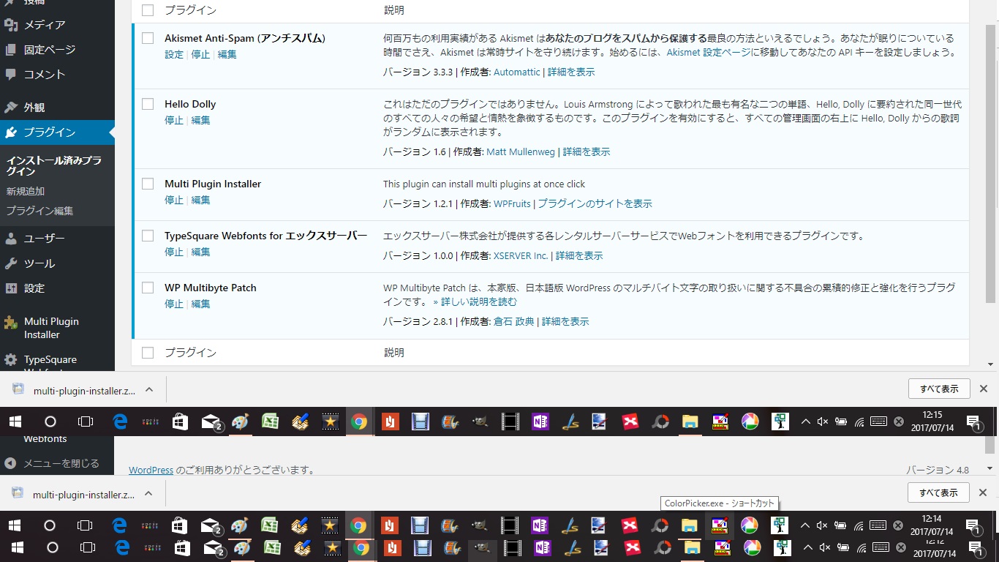Open 詳細を表示 link in the TypeSquare row
This screenshot has height=562, width=999.
[x=579, y=255]
